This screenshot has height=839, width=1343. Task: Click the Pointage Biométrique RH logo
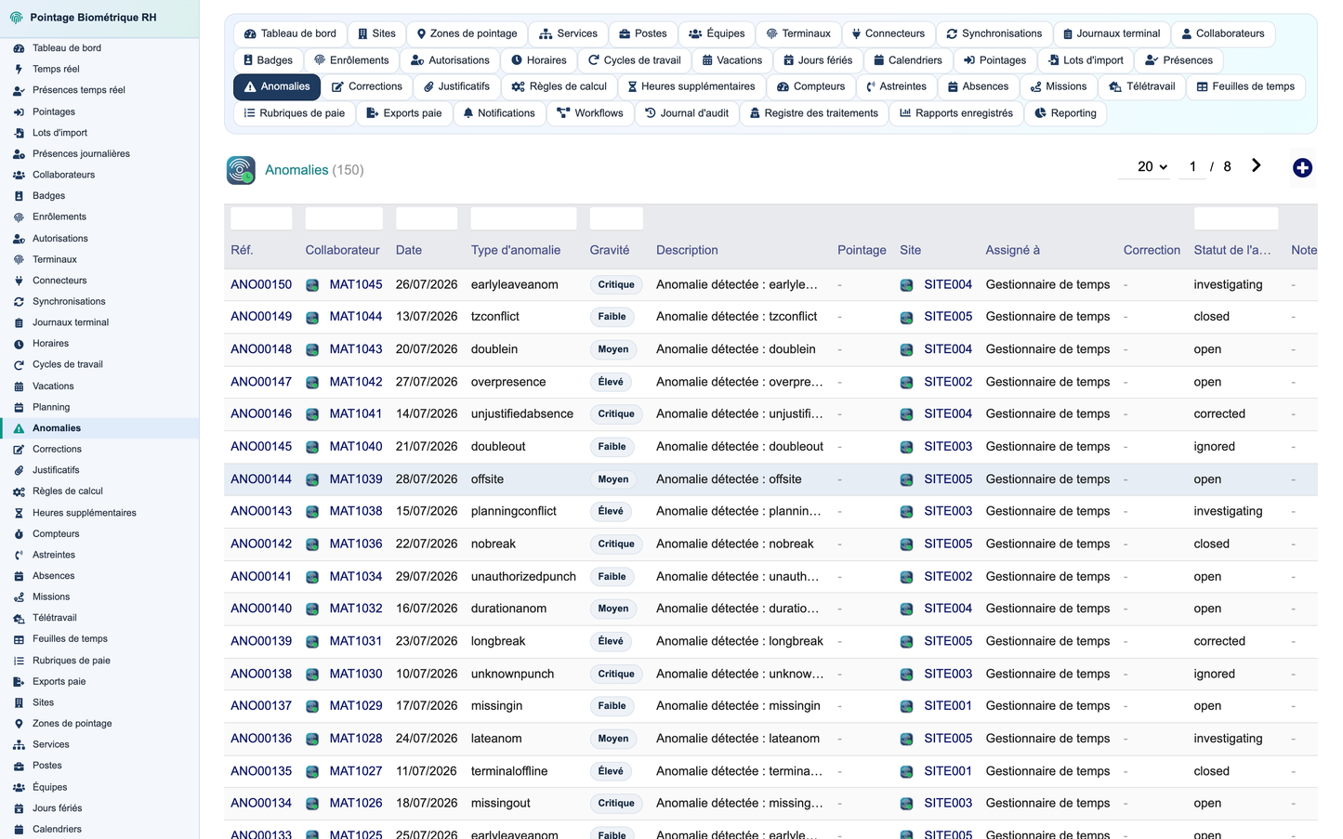tap(16, 18)
